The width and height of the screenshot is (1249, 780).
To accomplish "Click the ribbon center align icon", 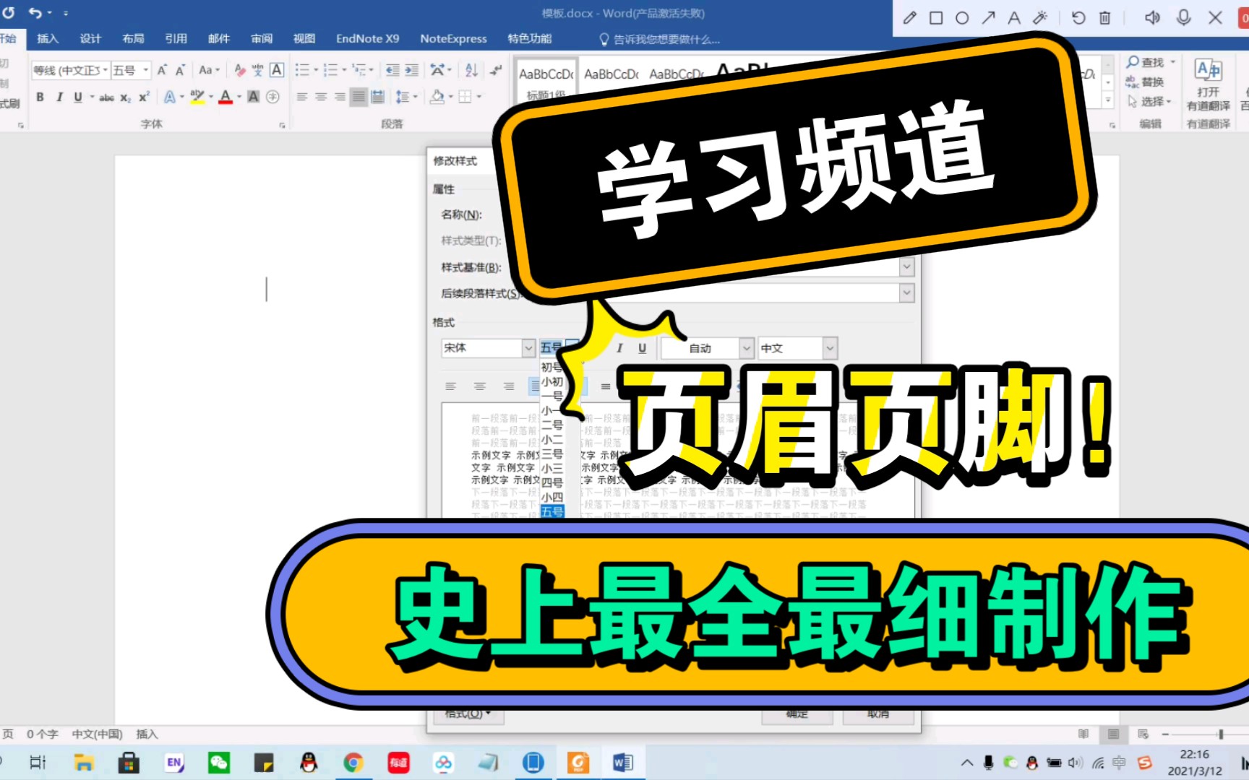I will (321, 97).
